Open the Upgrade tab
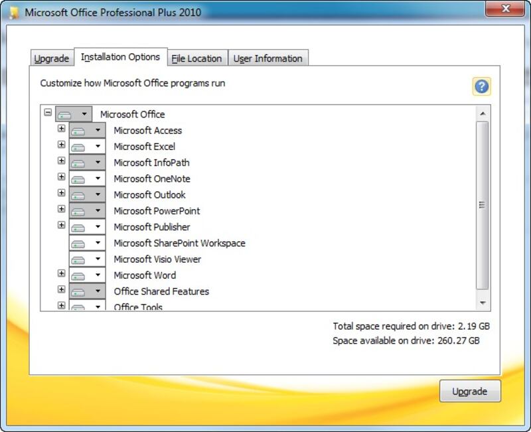This screenshot has height=432, width=531. coord(52,58)
